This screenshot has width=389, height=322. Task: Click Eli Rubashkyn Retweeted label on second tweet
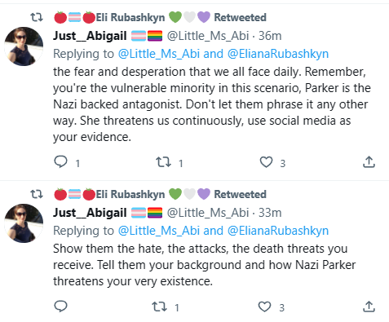tap(160, 194)
